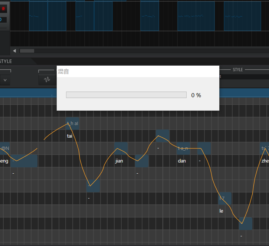Select the "zhe" note block at right edge

coord(265,148)
